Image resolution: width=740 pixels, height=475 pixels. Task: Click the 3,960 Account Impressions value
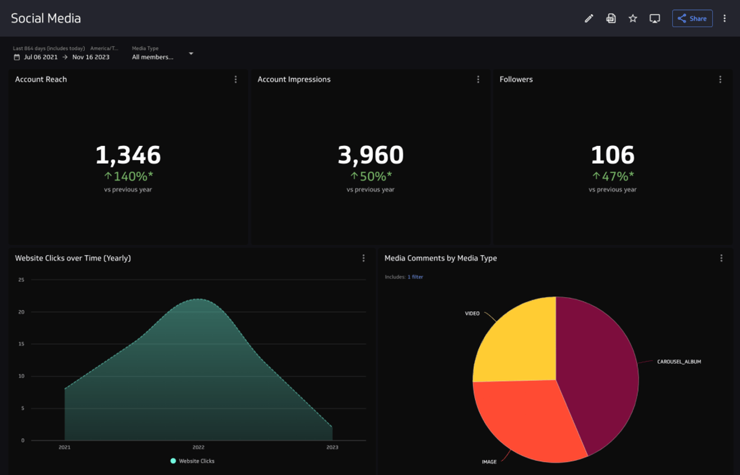[370, 155]
